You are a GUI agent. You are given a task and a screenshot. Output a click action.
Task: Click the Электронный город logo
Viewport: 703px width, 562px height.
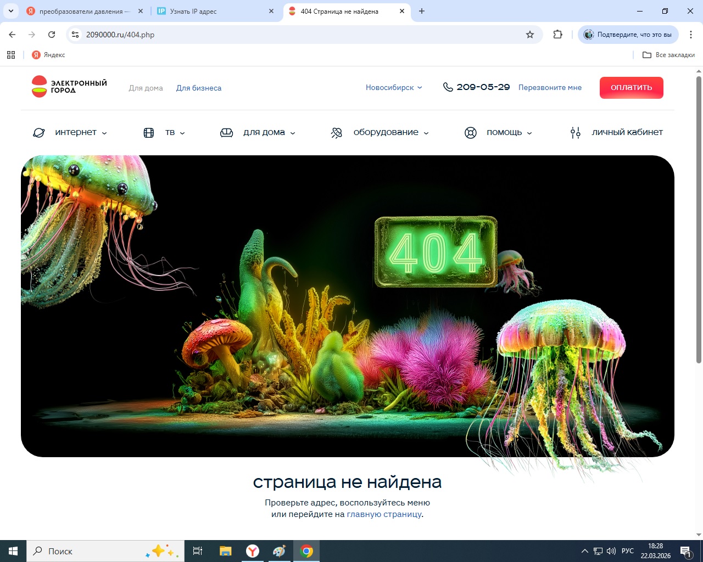pos(69,87)
